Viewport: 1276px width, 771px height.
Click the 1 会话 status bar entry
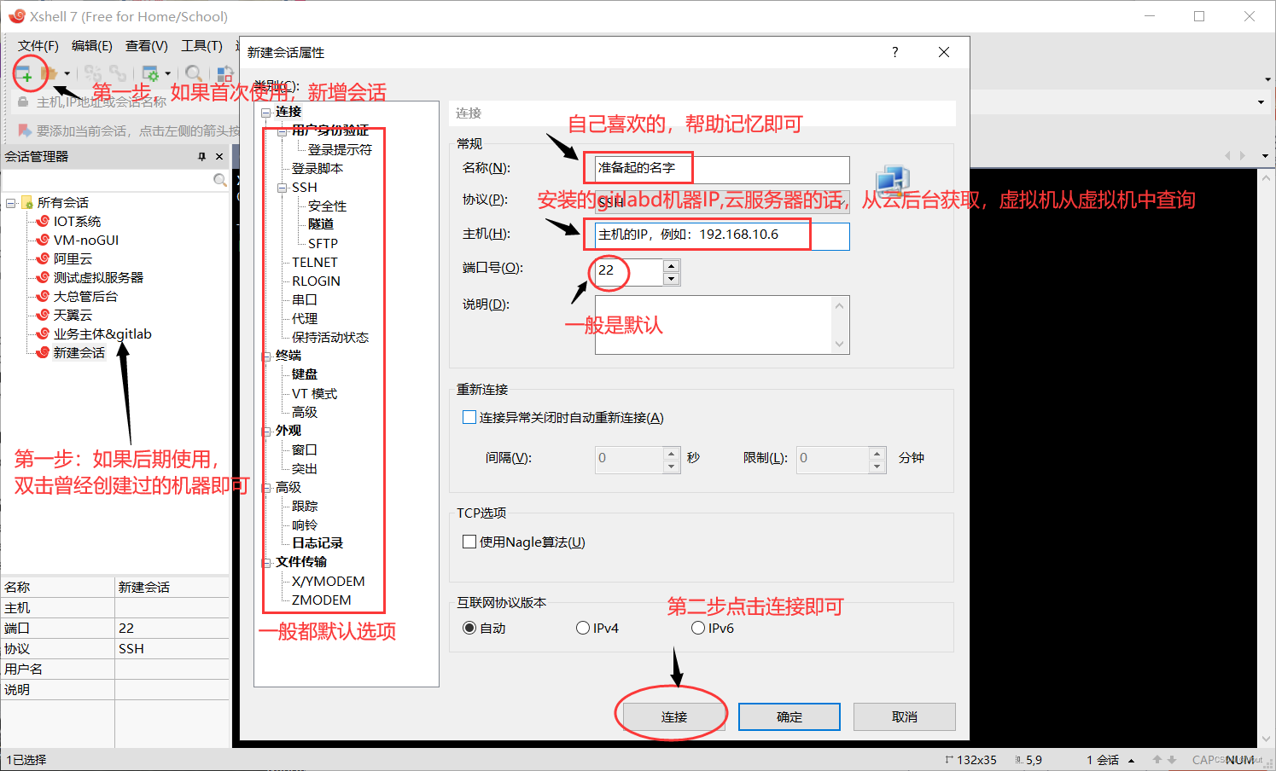(1103, 760)
